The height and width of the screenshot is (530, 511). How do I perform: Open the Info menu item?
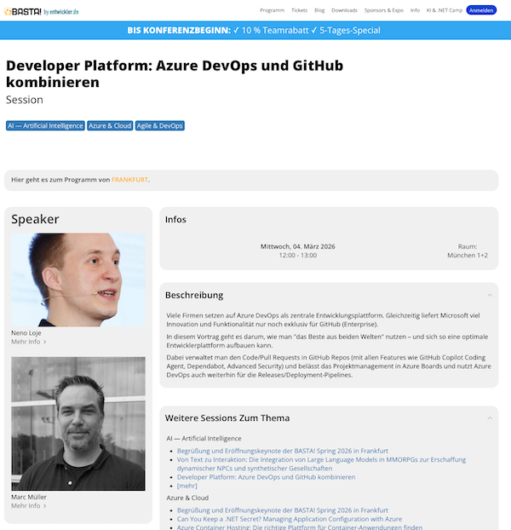pyautogui.click(x=415, y=10)
